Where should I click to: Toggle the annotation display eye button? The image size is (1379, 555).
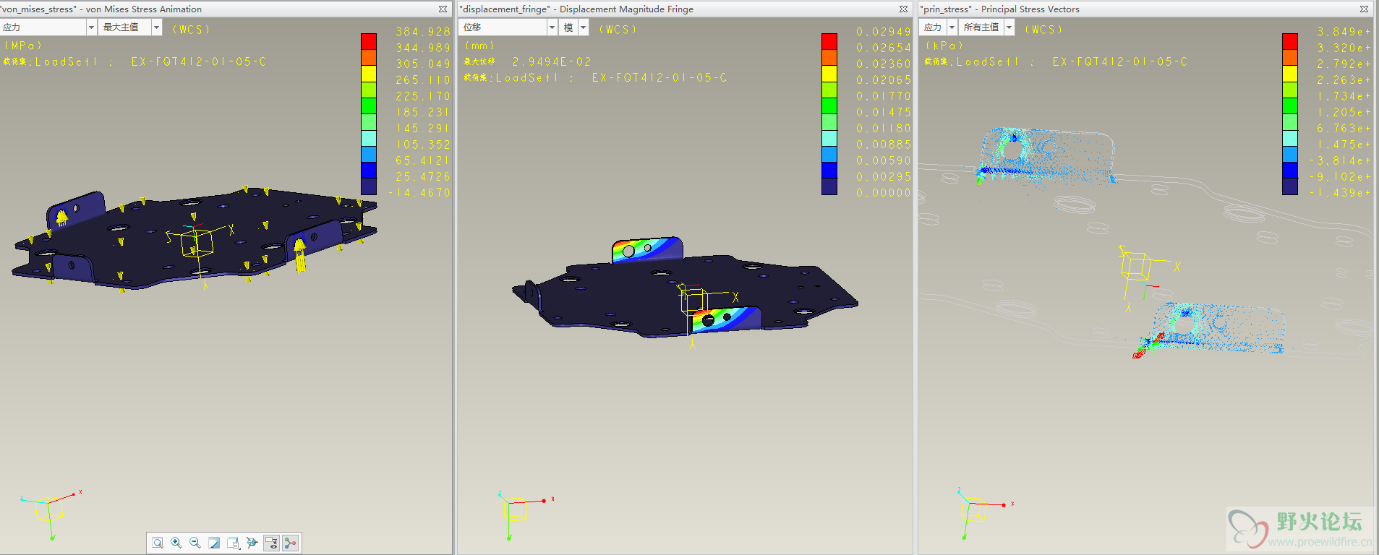271,543
